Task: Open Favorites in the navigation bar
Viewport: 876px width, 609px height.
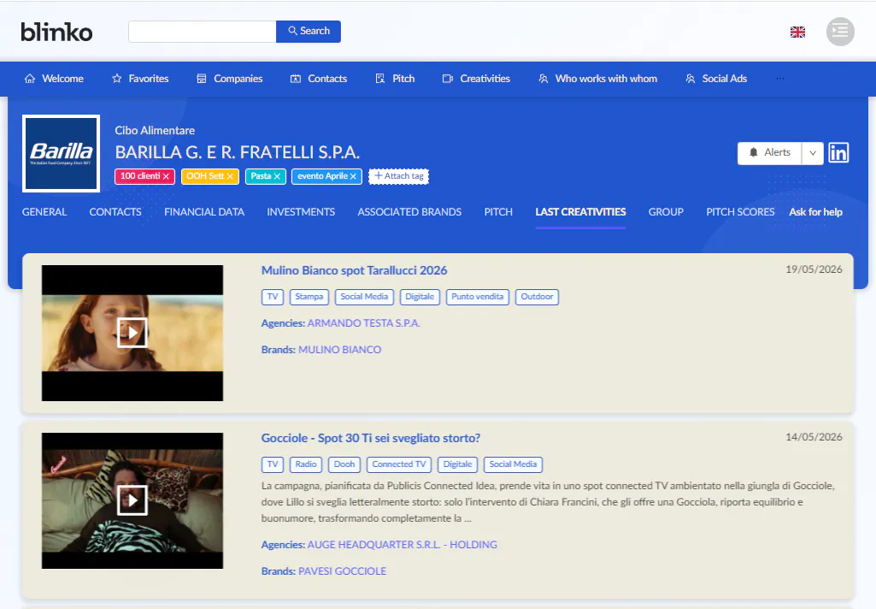Action: click(x=140, y=79)
